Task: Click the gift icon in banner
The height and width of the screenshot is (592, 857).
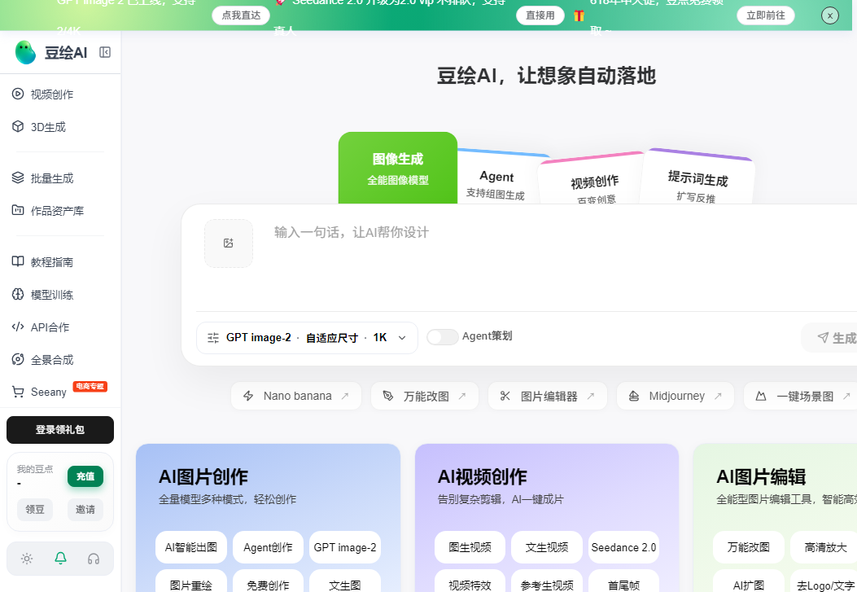Action: tap(579, 15)
